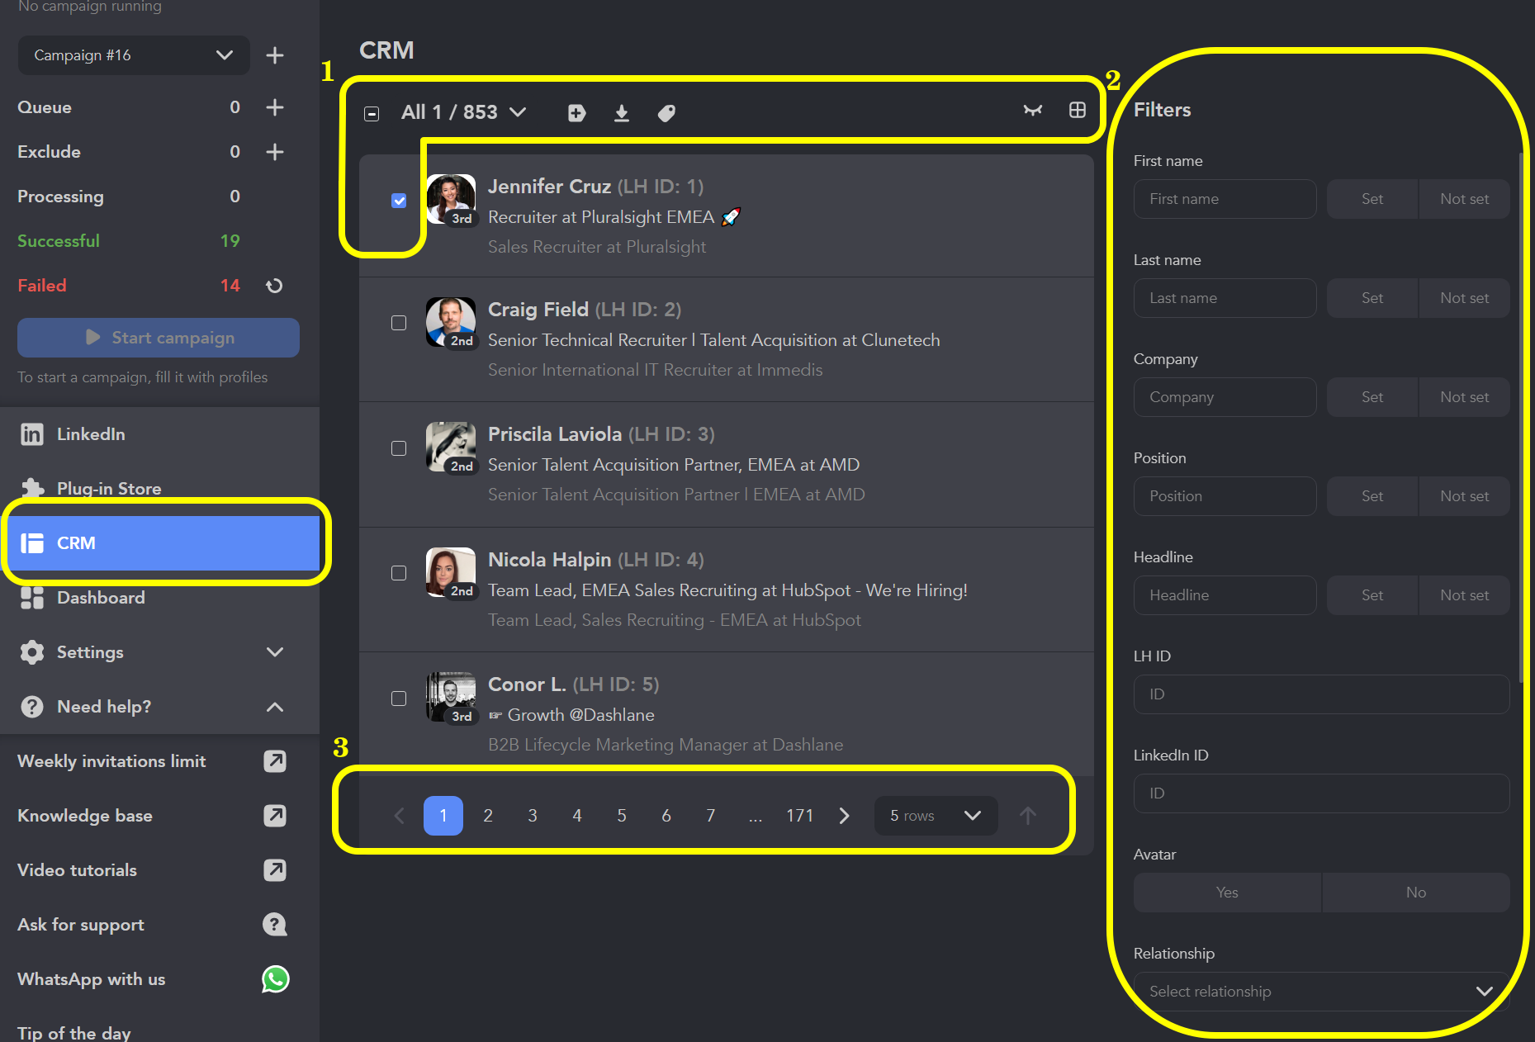
Task: Click Nicola Halpin's avatar
Action: tap(451, 572)
